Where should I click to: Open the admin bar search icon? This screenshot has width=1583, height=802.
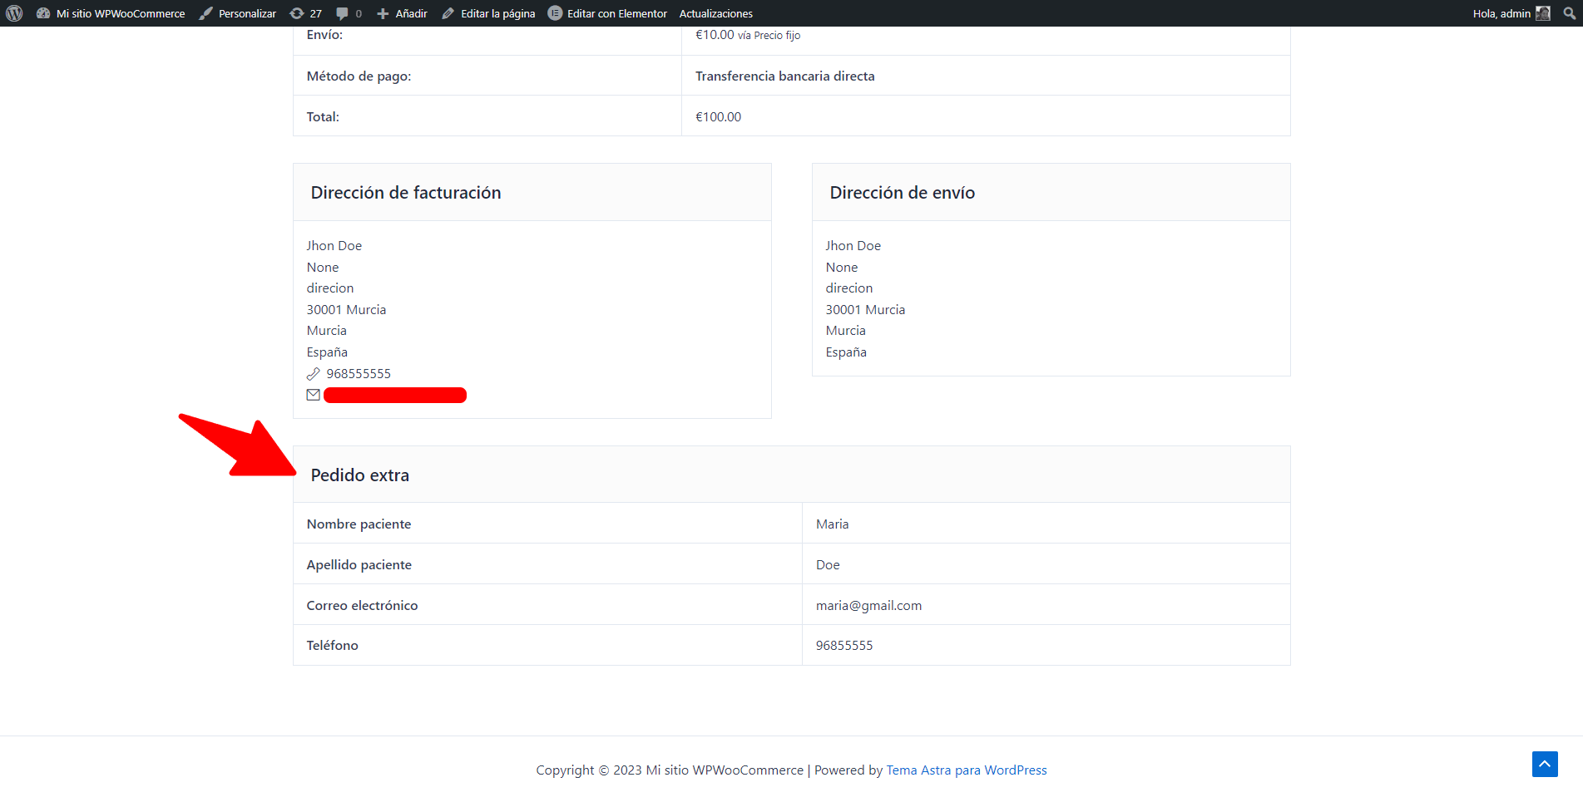pyautogui.click(x=1570, y=13)
